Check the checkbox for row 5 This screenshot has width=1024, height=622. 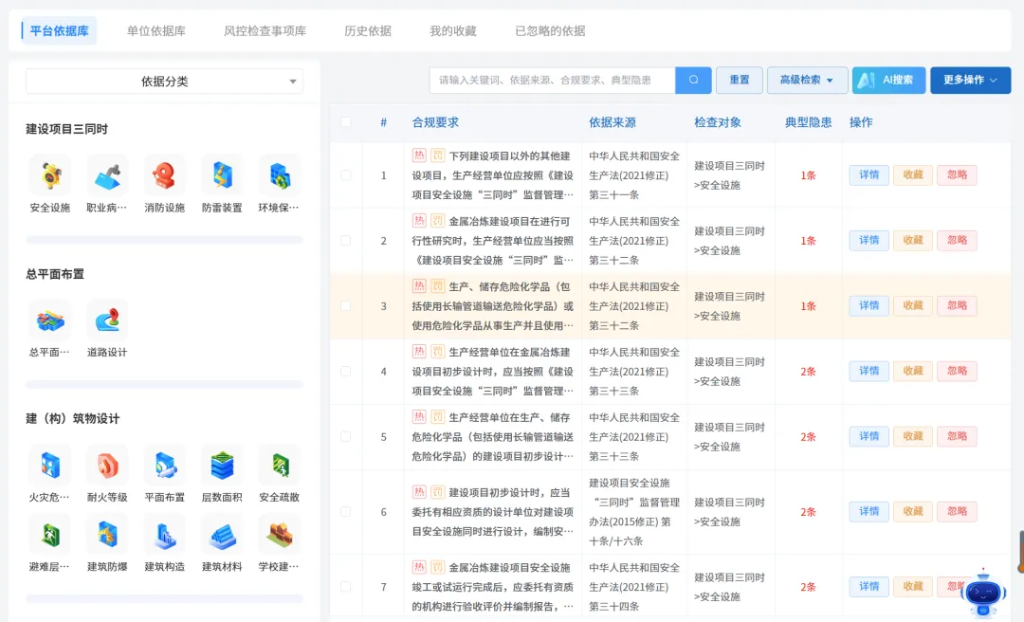point(345,436)
